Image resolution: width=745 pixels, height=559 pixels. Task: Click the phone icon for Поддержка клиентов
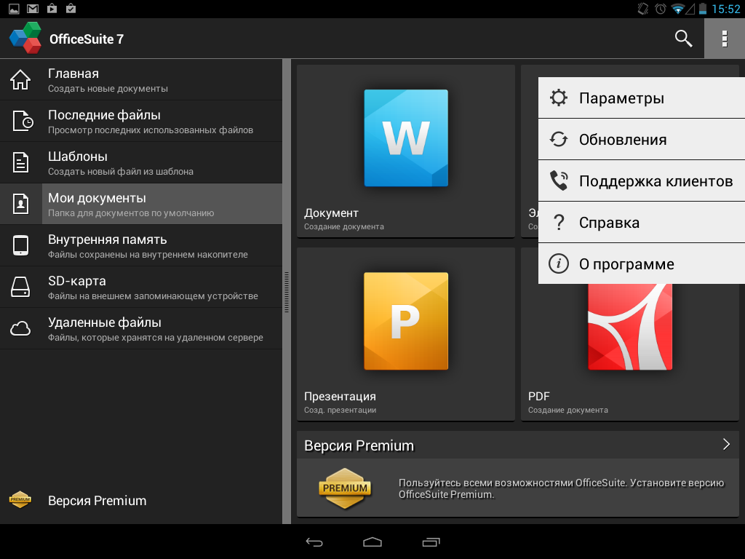point(559,181)
